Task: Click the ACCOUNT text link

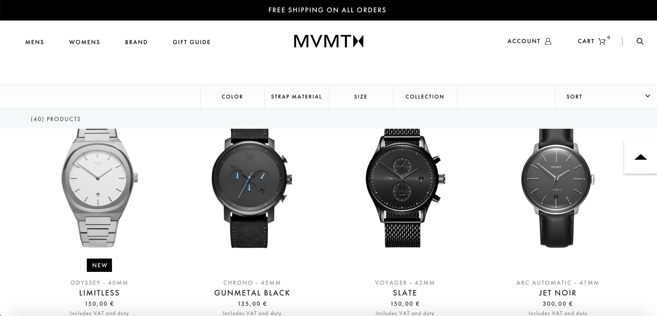Action: coord(524,41)
